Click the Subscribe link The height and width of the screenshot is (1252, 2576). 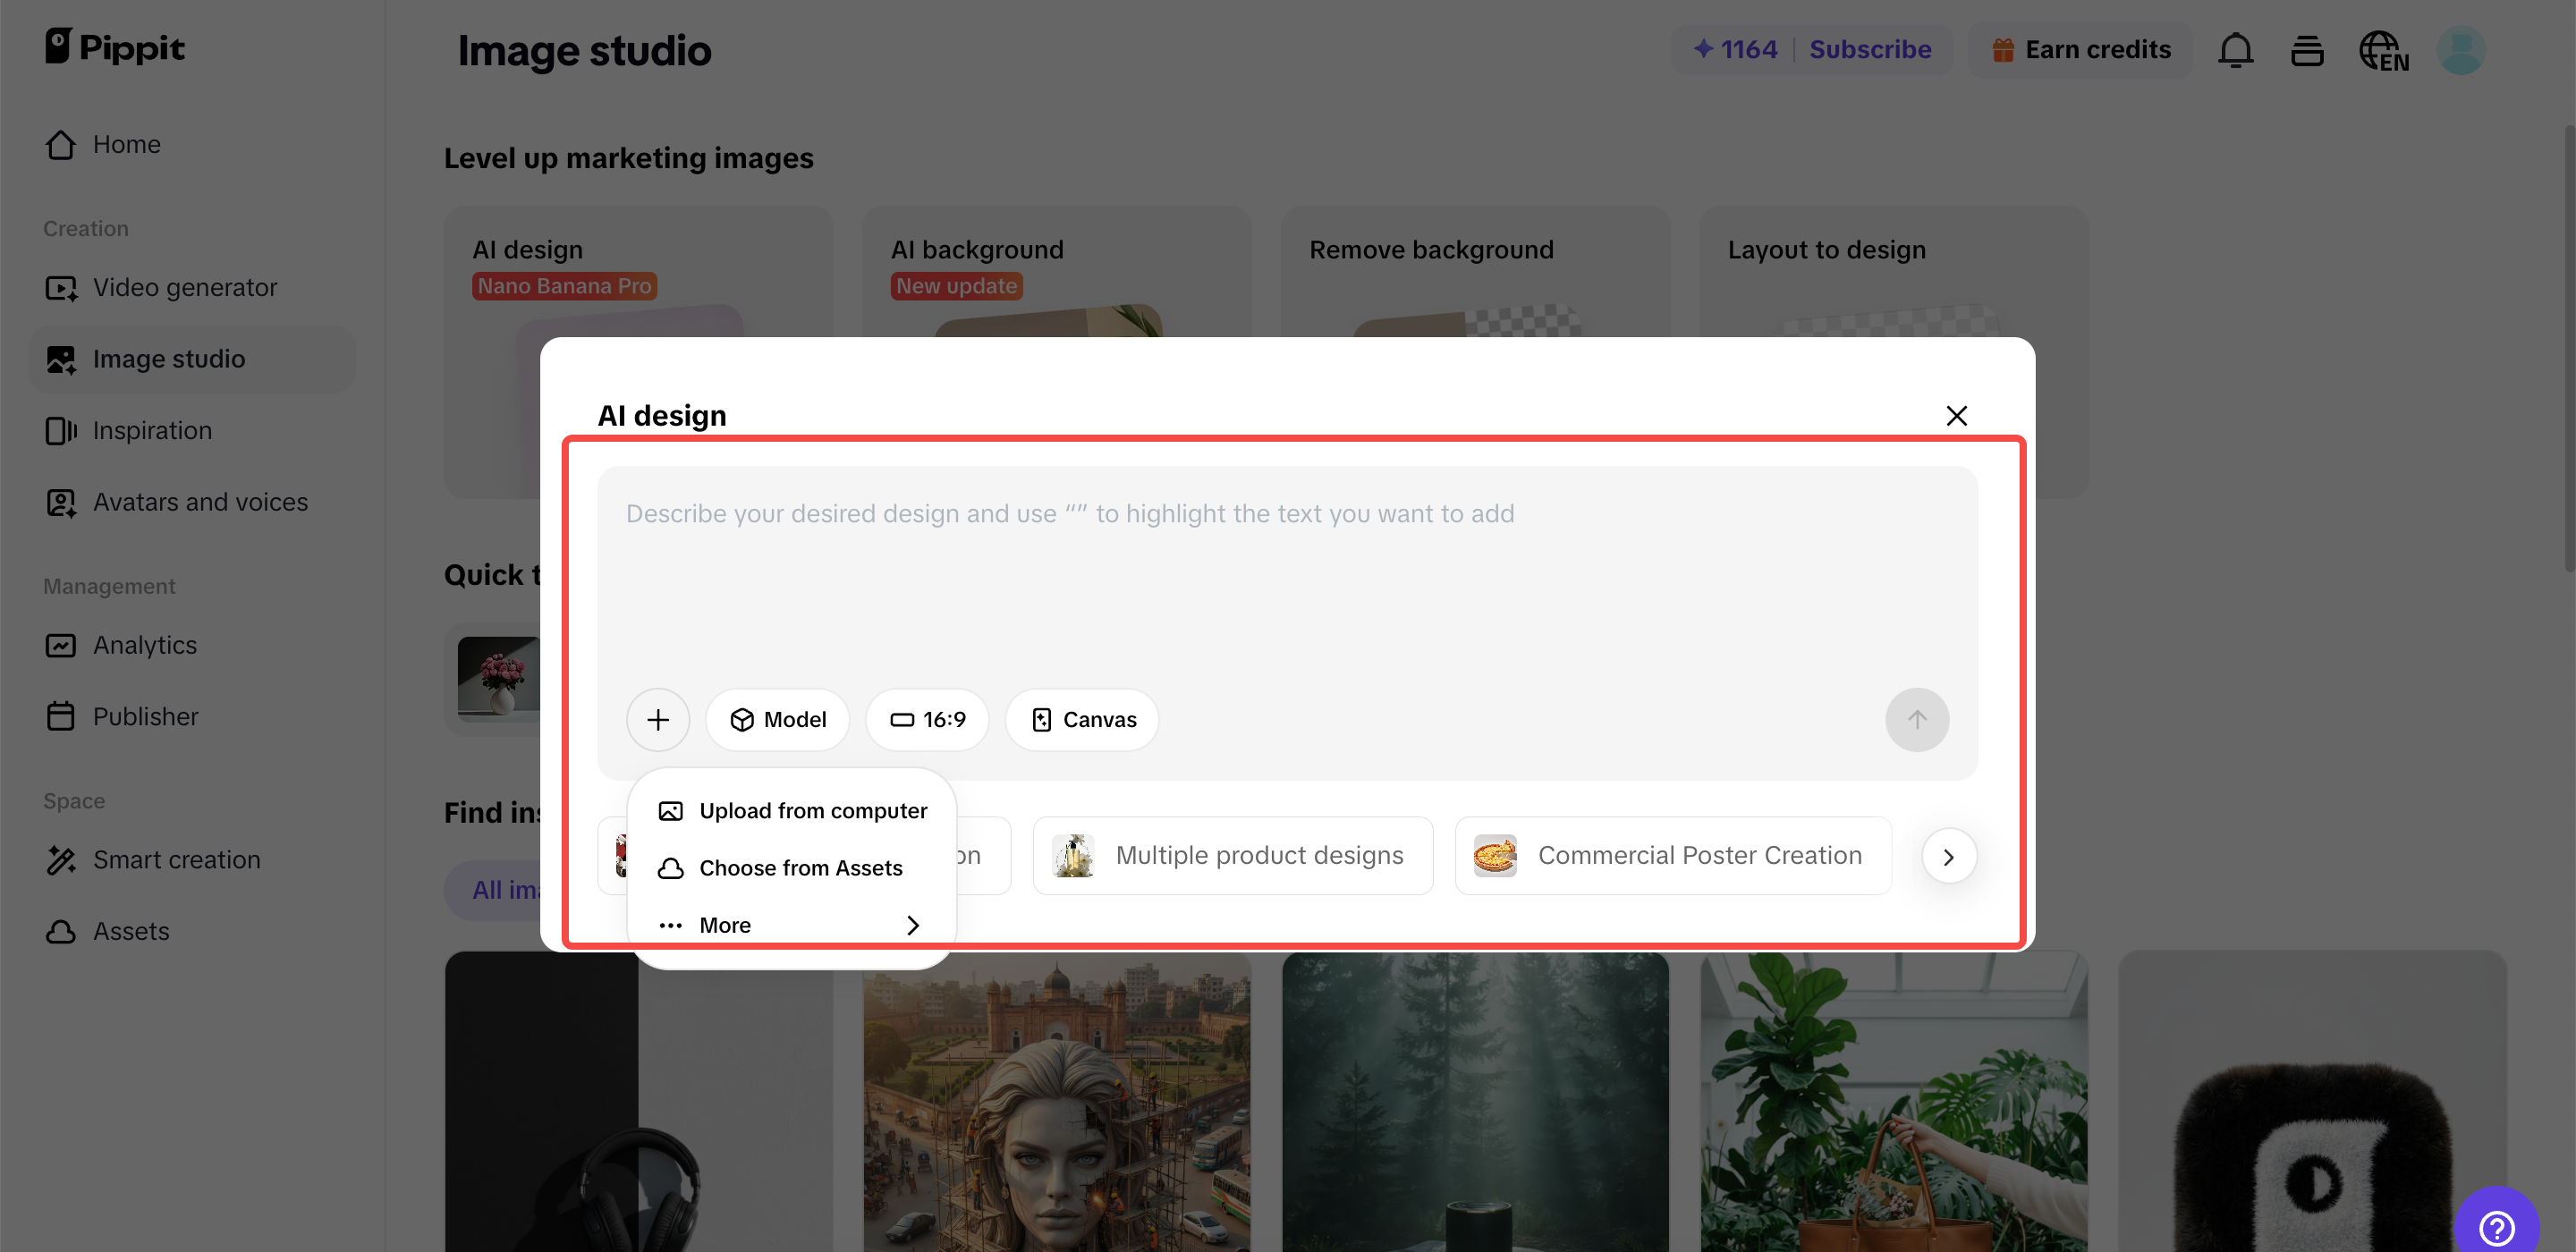coord(1870,49)
